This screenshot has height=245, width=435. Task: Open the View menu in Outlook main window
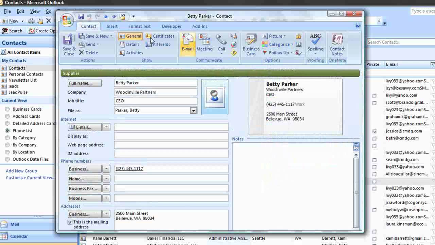coord(35,11)
